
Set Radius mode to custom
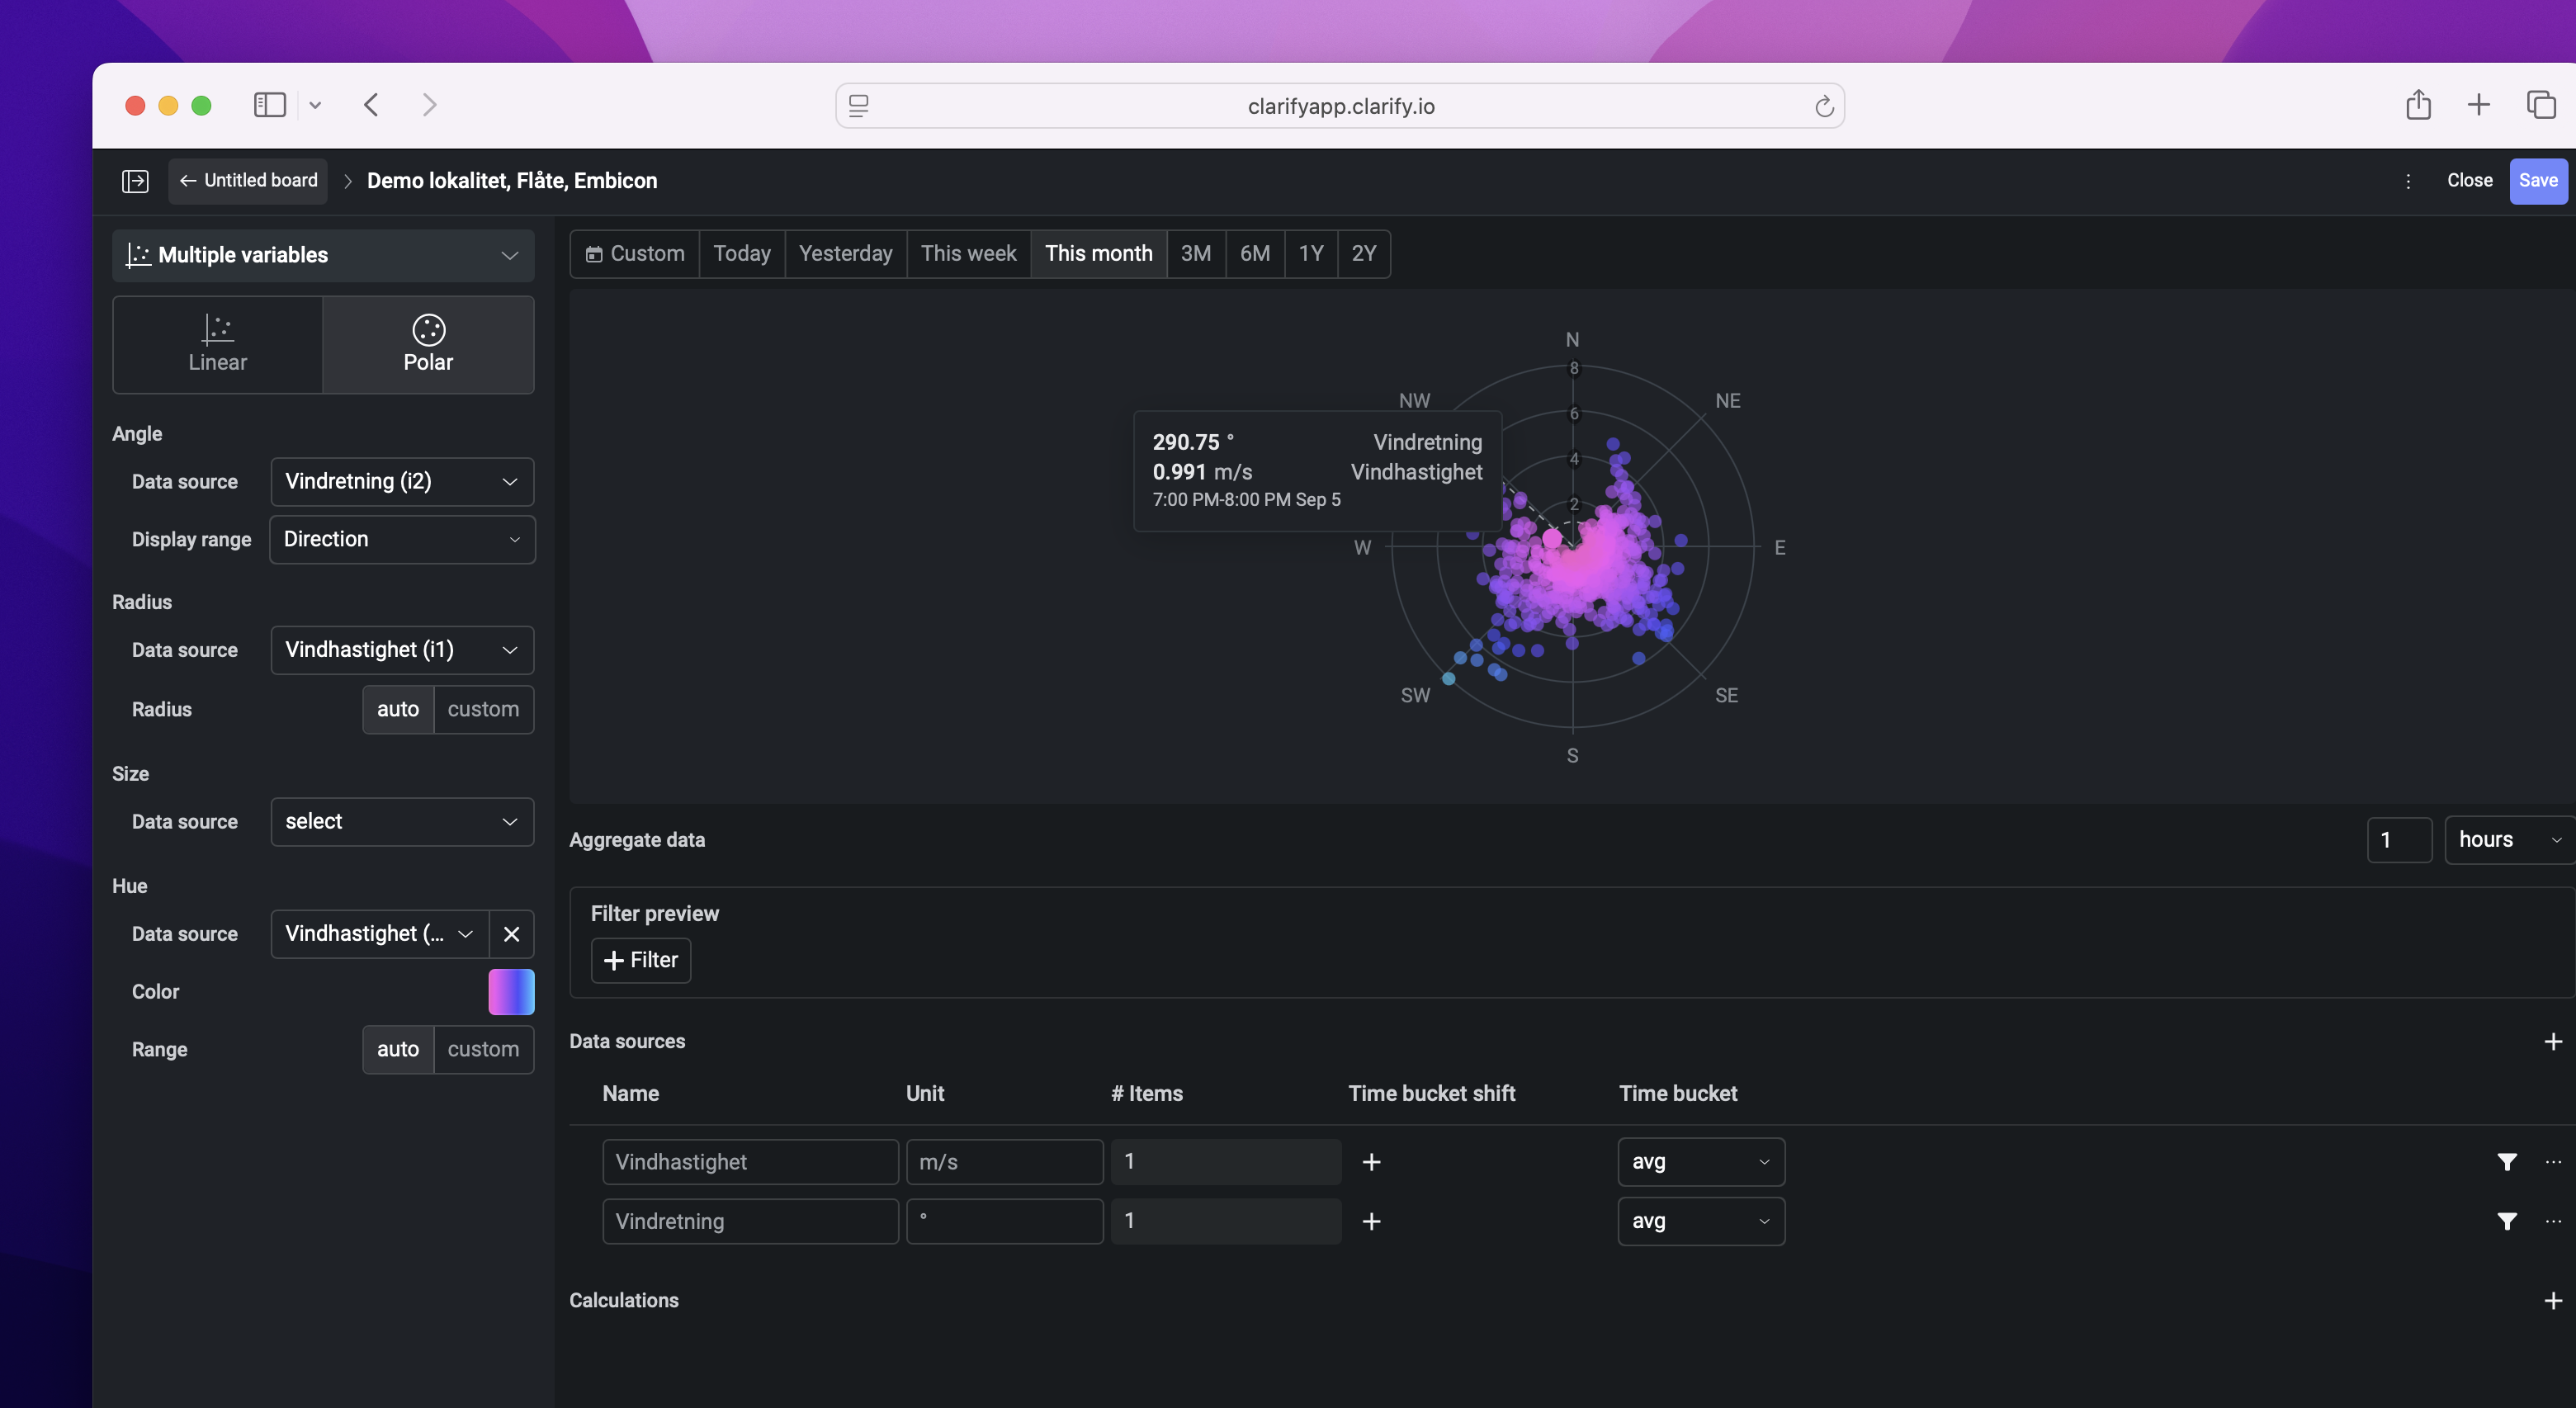(483, 709)
